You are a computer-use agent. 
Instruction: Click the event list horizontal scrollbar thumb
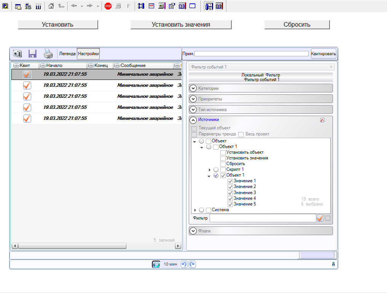(72, 246)
